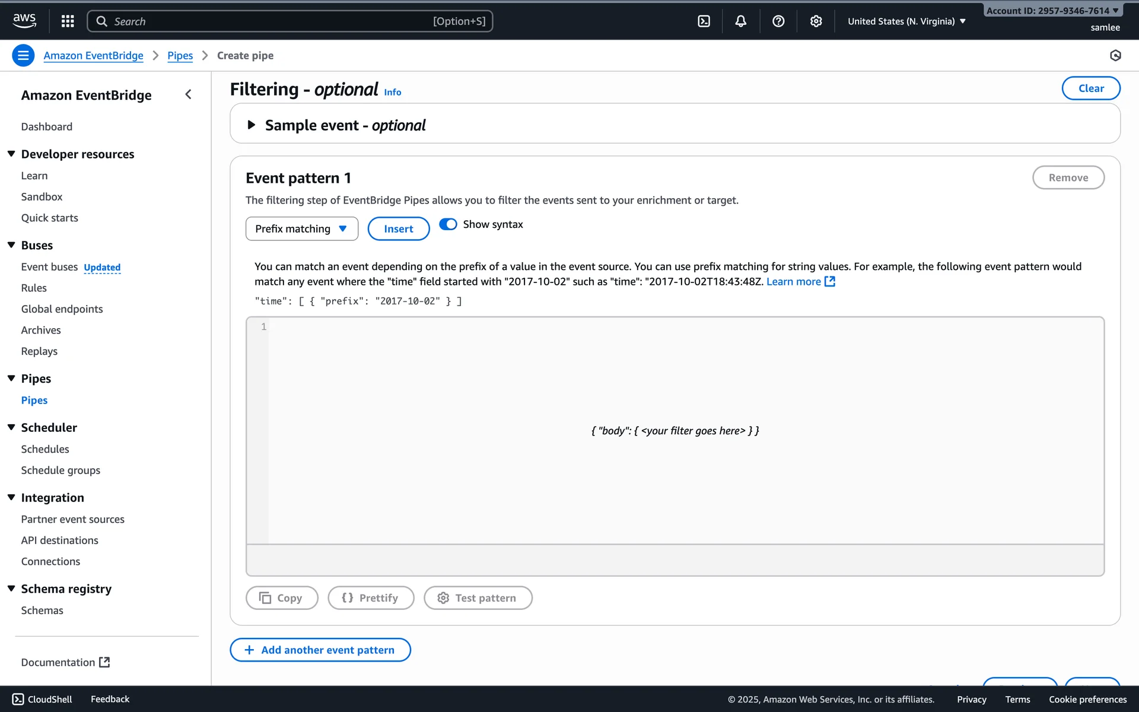The width and height of the screenshot is (1139, 712).
Task: Collapse sidebar using the left chevron
Action: point(188,94)
